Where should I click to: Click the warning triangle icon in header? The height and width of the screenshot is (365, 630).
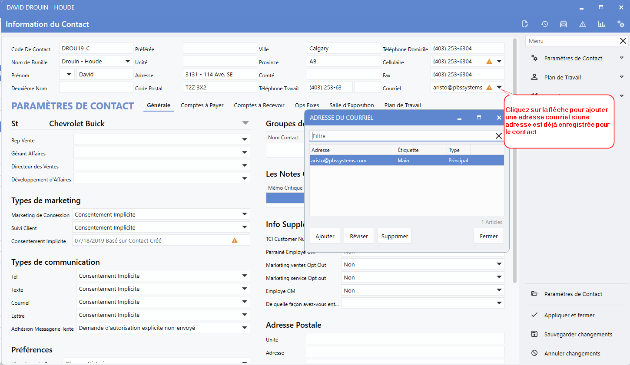(x=583, y=24)
